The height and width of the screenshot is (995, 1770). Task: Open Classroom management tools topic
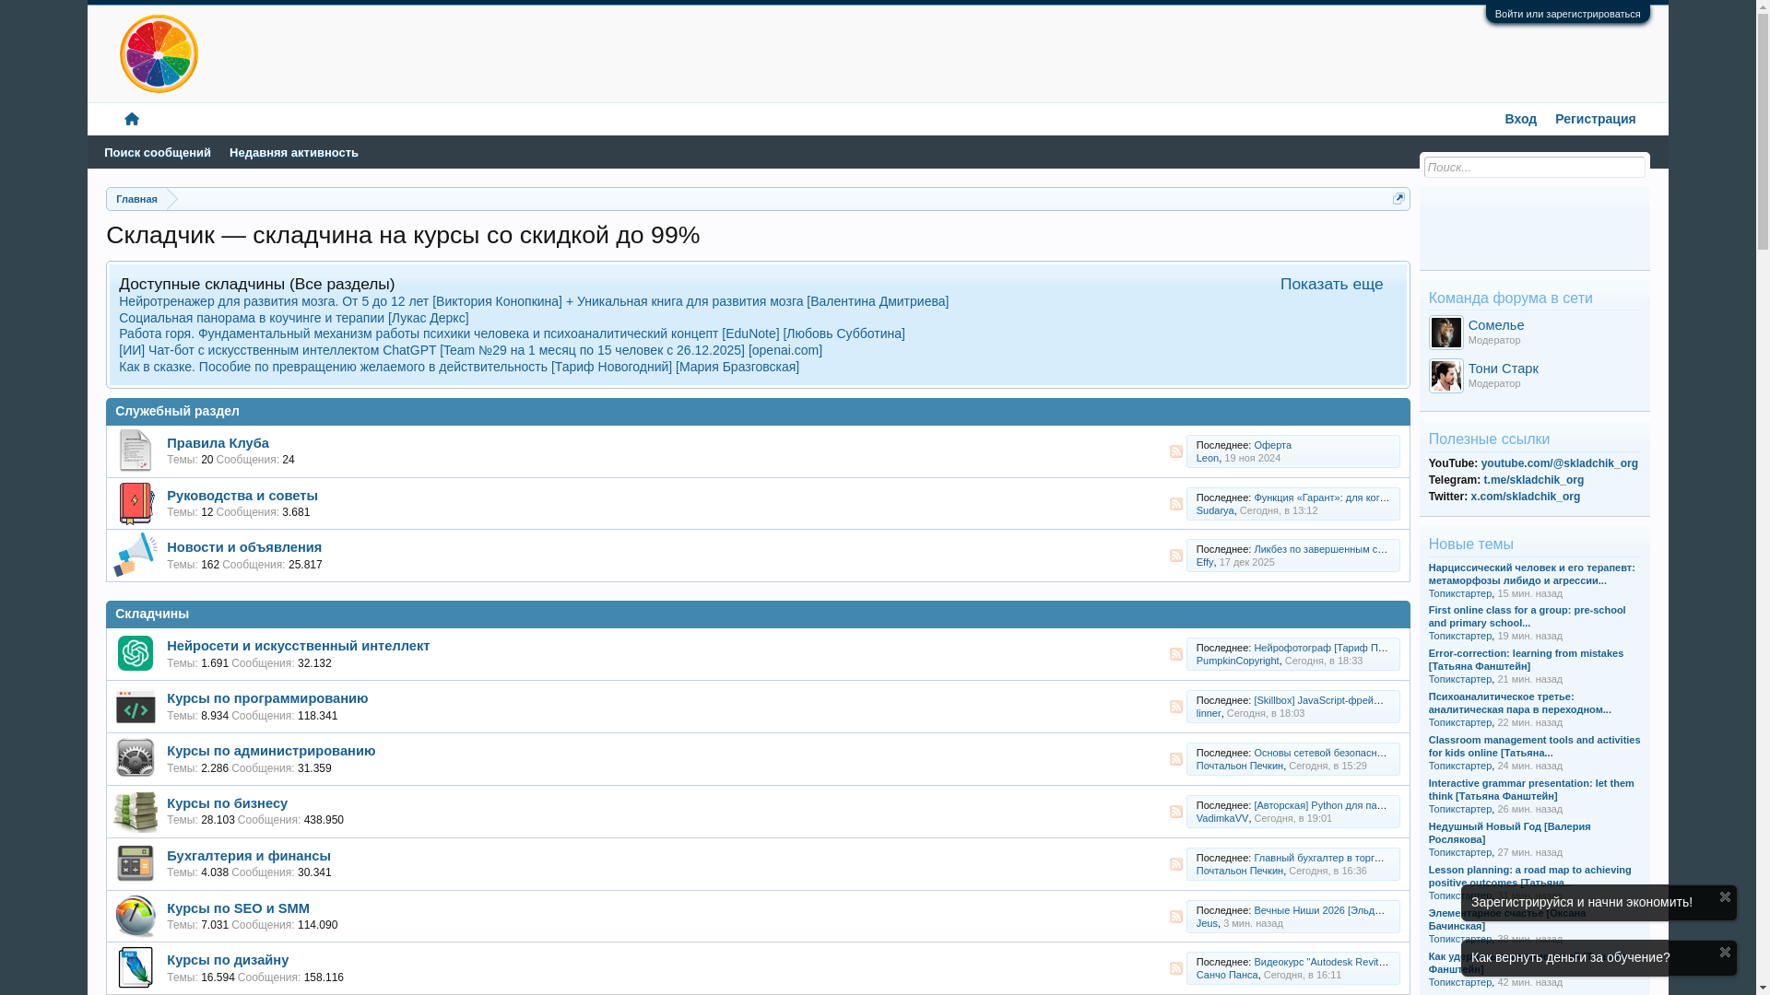[x=1534, y=746]
